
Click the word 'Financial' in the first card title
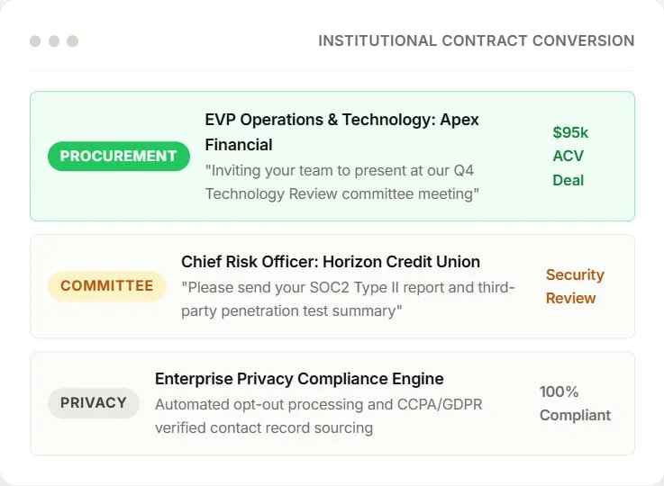(239, 145)
